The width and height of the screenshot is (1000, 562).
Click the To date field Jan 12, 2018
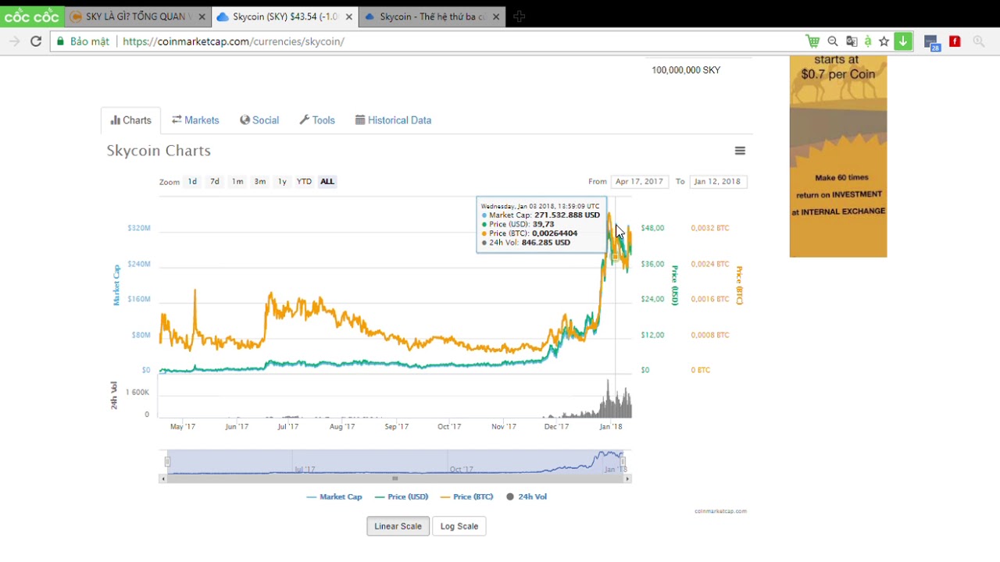click(x=717, y=181)
